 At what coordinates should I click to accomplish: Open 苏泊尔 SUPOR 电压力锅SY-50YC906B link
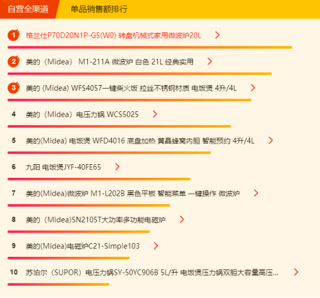tap(152, 273)
